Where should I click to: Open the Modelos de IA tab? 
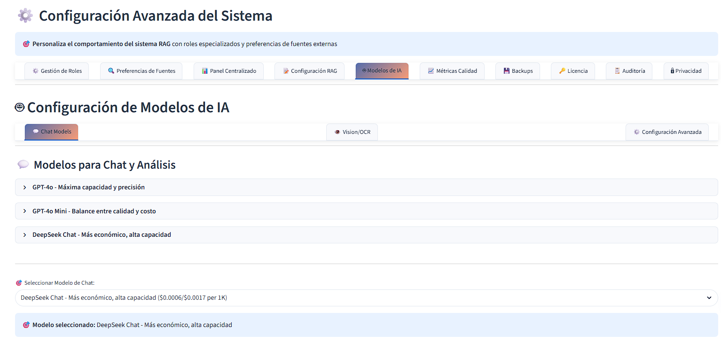pyautogui.click(x=382, y=70)
